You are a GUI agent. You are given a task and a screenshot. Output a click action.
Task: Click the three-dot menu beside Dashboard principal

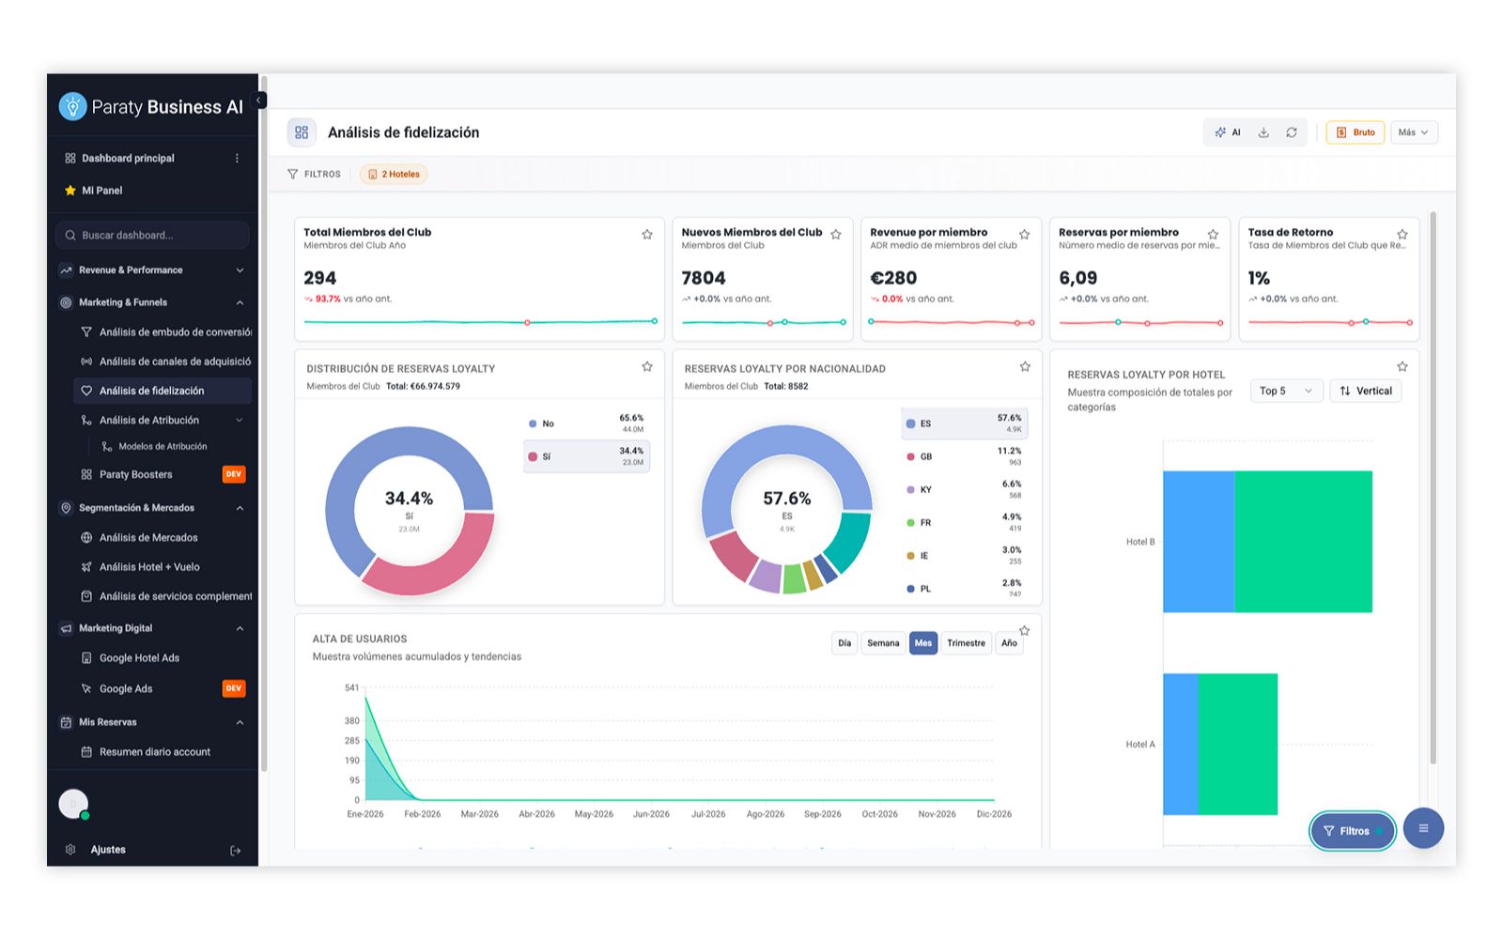tap(237, 159)
